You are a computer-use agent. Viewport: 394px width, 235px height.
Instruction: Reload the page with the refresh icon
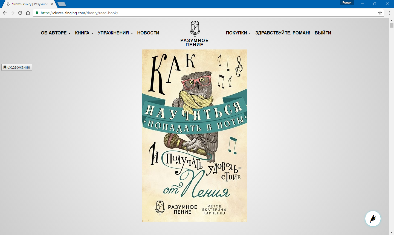pos(20,13)
